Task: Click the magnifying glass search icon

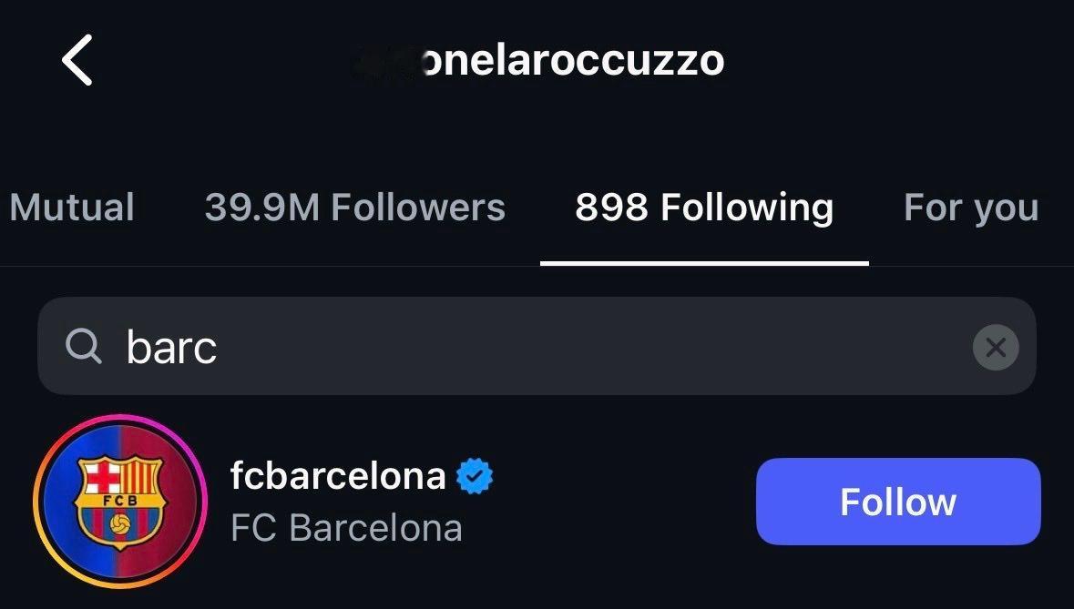Action: coord(84,346)
